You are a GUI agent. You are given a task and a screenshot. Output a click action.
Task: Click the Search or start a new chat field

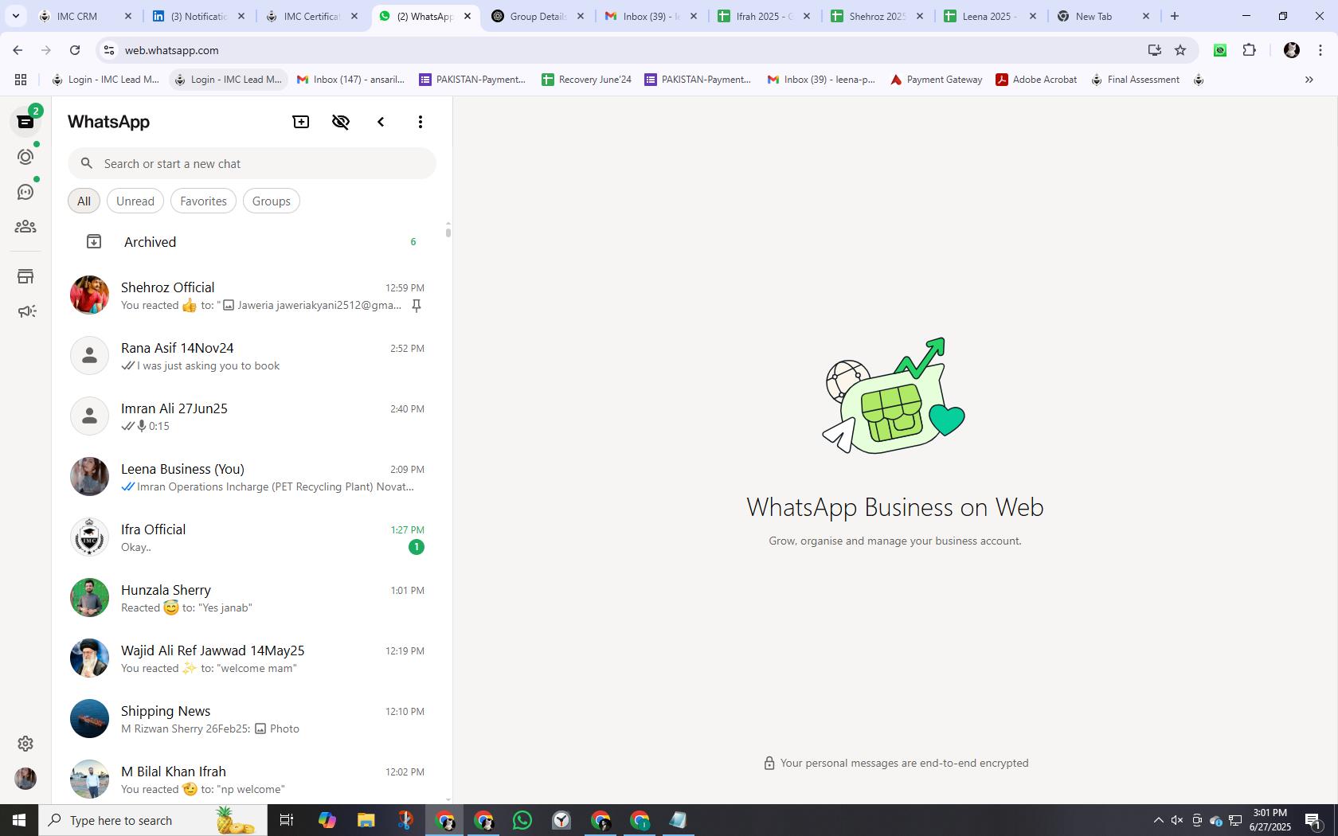coord(252,163)
